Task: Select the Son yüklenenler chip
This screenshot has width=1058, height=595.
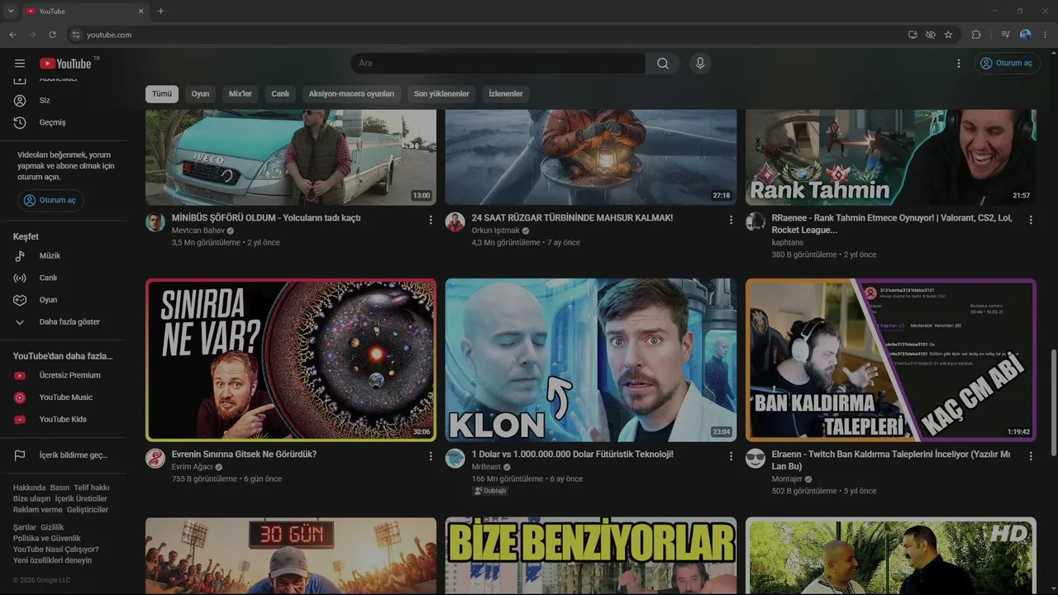Action: 441,94
